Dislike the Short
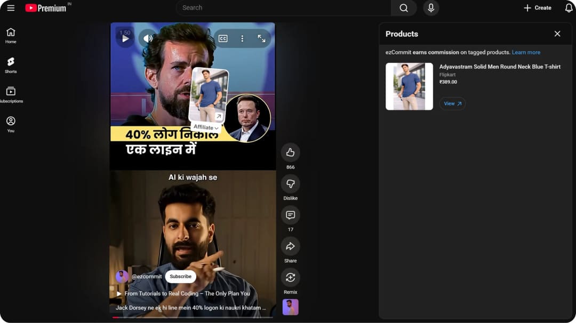The width and height of the screenshot is (576, 323). [x=290, y=183]
